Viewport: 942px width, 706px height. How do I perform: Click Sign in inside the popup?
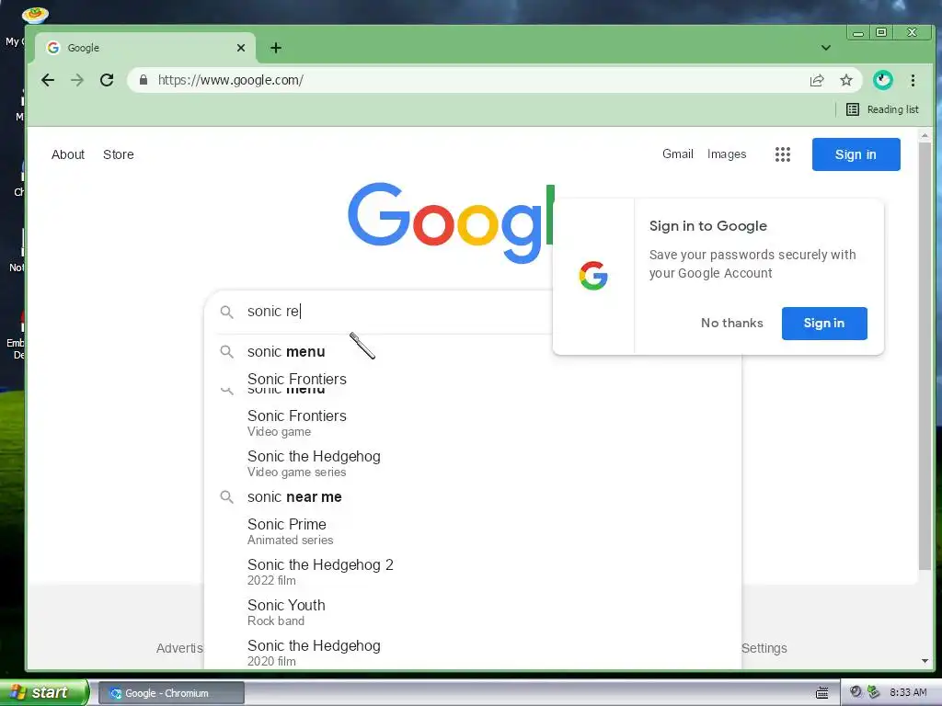click(823, 323)
